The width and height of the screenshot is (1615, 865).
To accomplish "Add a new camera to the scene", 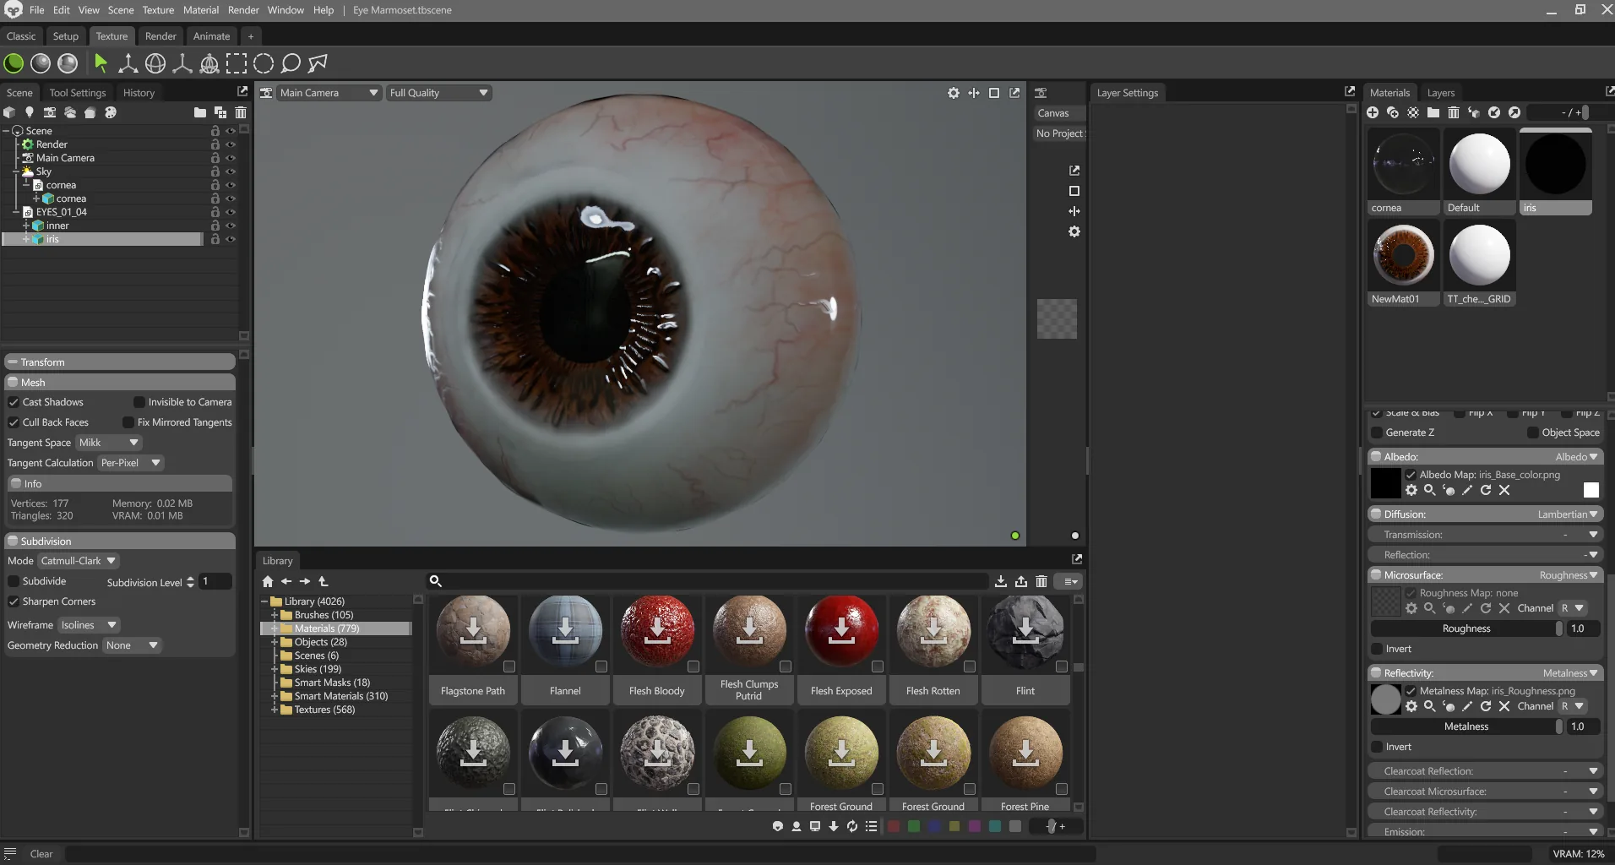I will [x=50, y=112].
